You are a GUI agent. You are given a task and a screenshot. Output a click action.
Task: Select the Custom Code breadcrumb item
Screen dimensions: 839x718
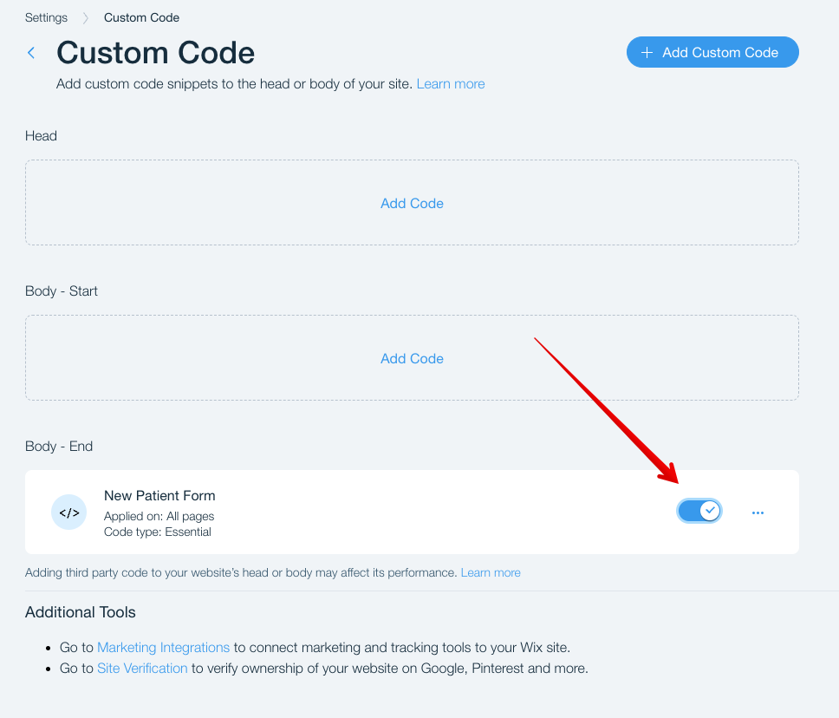(x=141, y=18)
